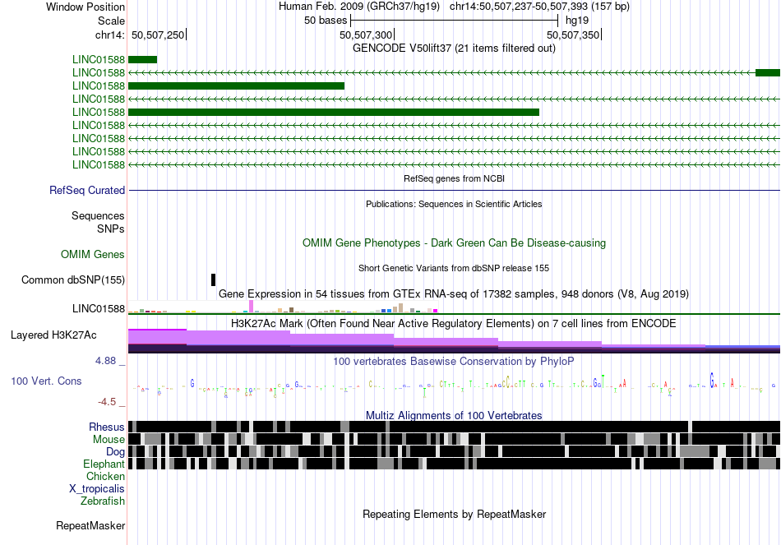Open the GENCODE V50lift37 track title
The height and width of the screenshot is (545, 781).
(x=454, y=48)
